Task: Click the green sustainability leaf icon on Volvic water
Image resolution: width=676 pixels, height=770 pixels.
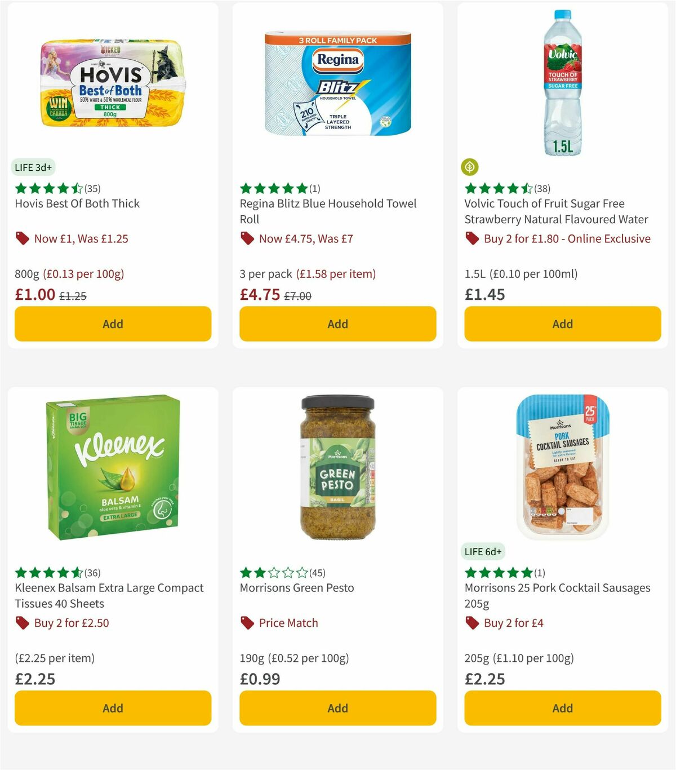Action: point(470,167)
